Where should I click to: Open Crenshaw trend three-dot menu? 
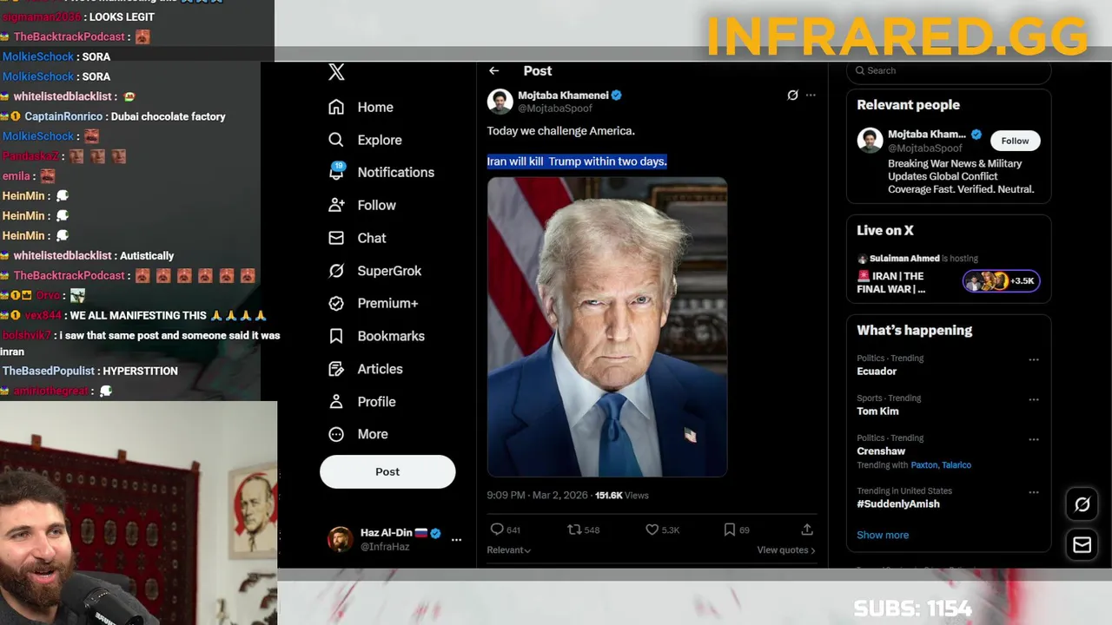(1034, 439)
